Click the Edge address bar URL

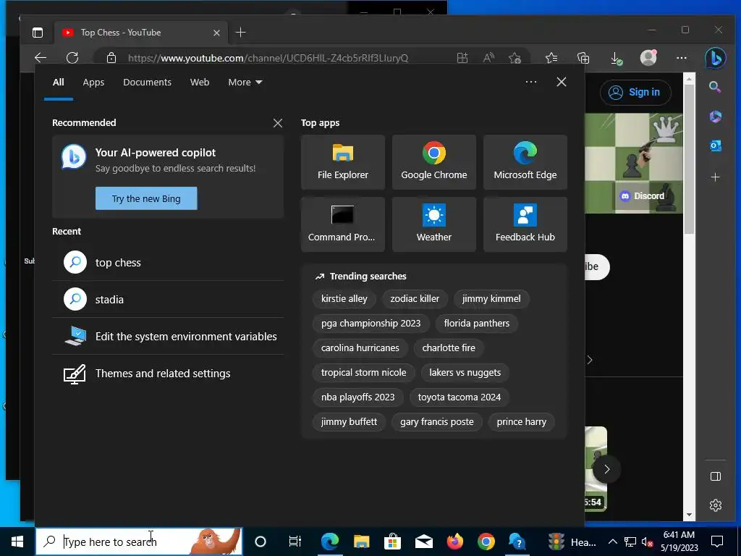pos(268,58)
